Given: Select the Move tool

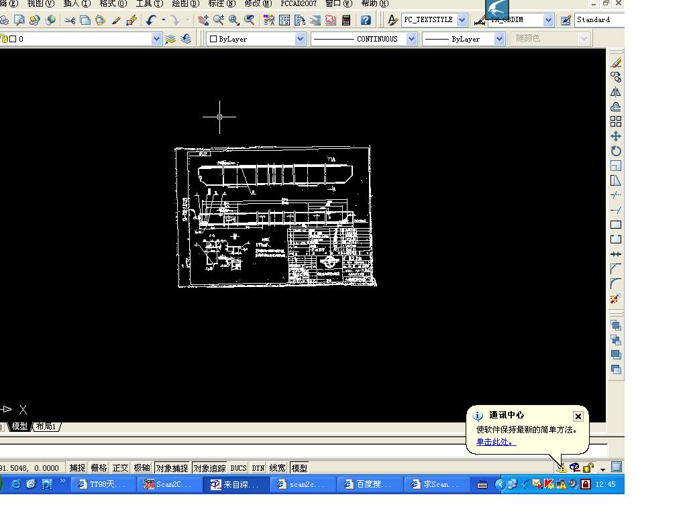Looking at the screenshot, I should pyautogui.click(x=616, y=136).
